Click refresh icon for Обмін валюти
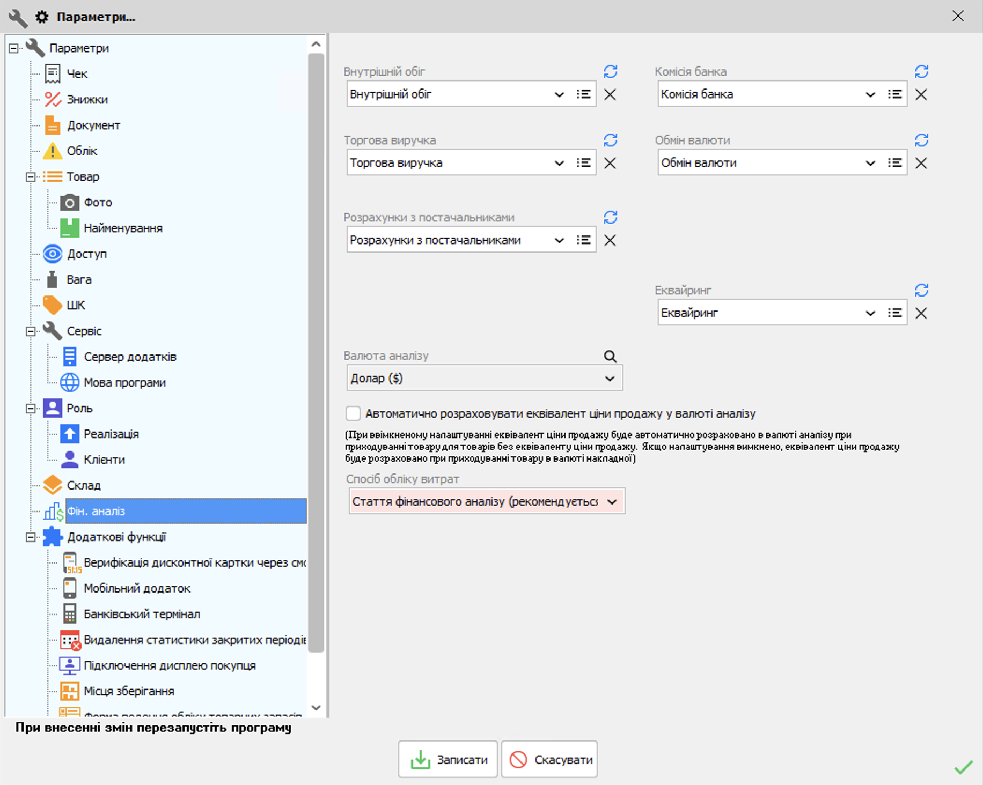Screen dimensions: 983x785 [921, 140]
